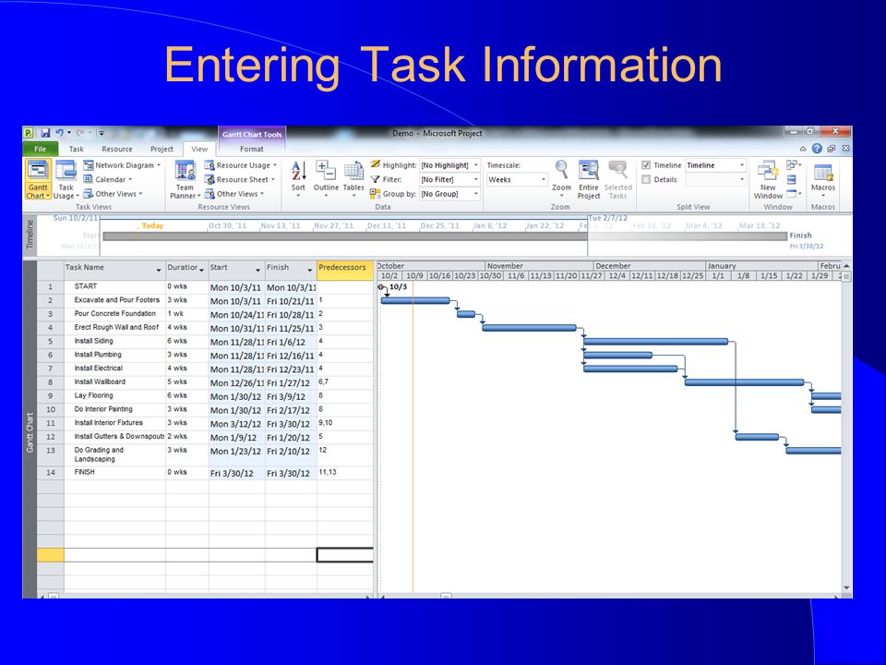Select the View ribbon tab

tap(199, 149)
